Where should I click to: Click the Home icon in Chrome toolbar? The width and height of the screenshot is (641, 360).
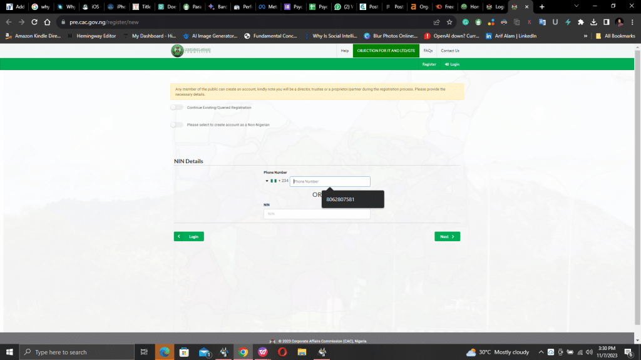pos(47,22)
